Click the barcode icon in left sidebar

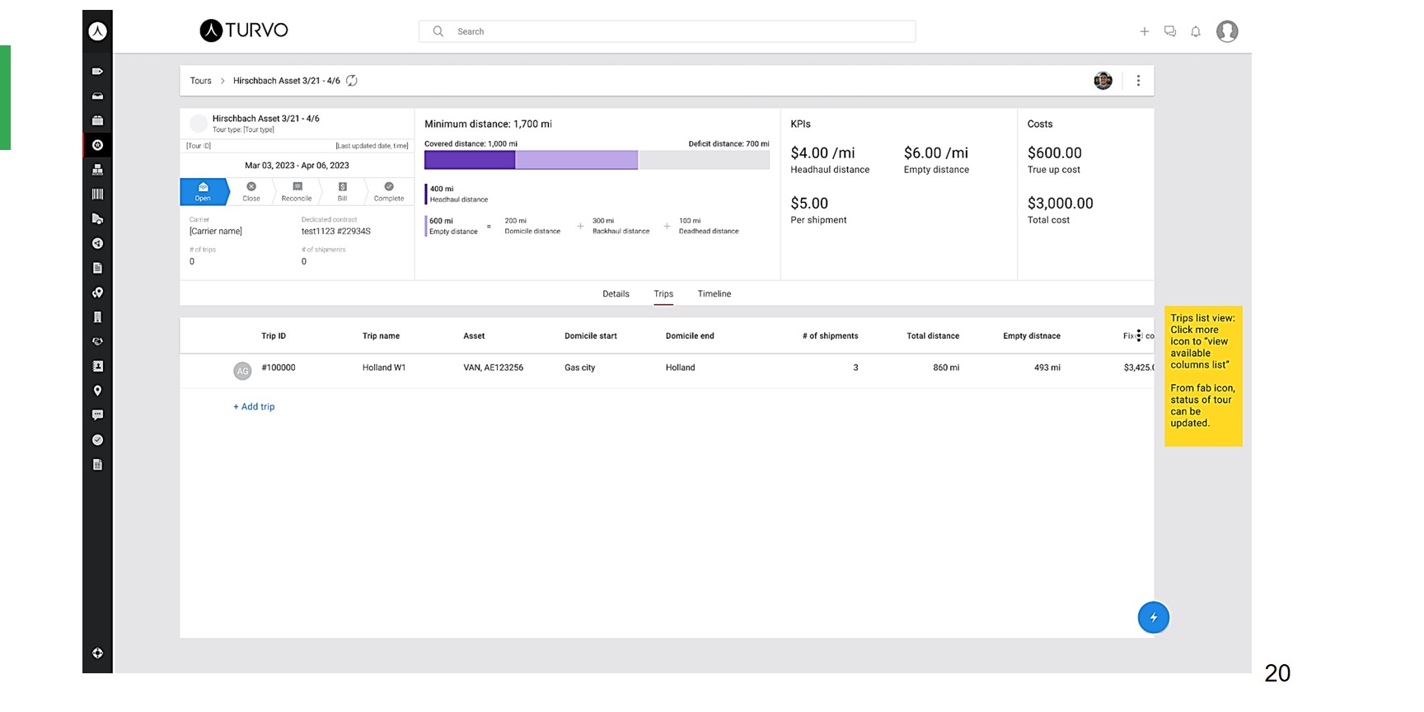(x=97, y=194)
